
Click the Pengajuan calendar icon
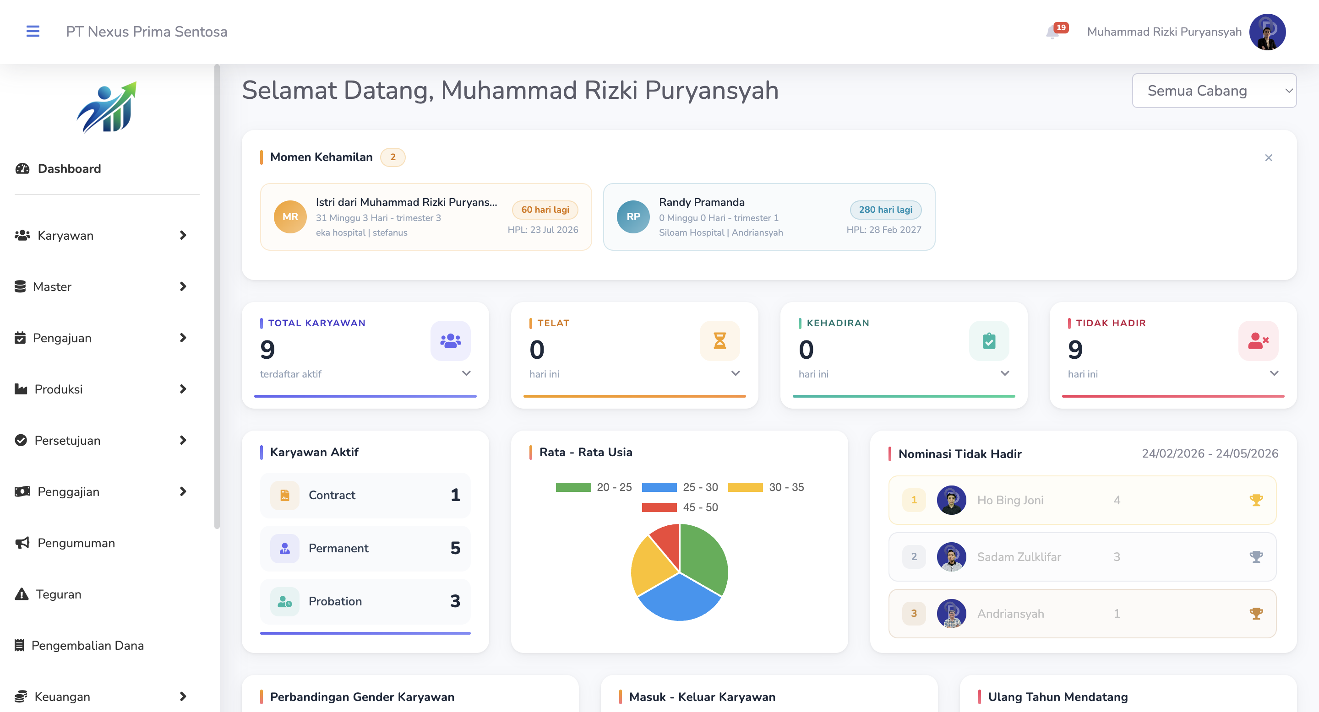point(20,338)
